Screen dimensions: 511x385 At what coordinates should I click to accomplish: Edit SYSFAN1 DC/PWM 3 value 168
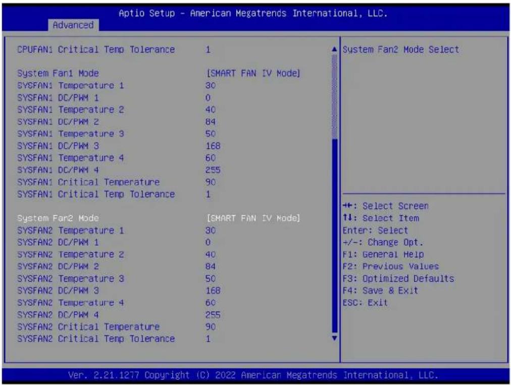point(213,146)
